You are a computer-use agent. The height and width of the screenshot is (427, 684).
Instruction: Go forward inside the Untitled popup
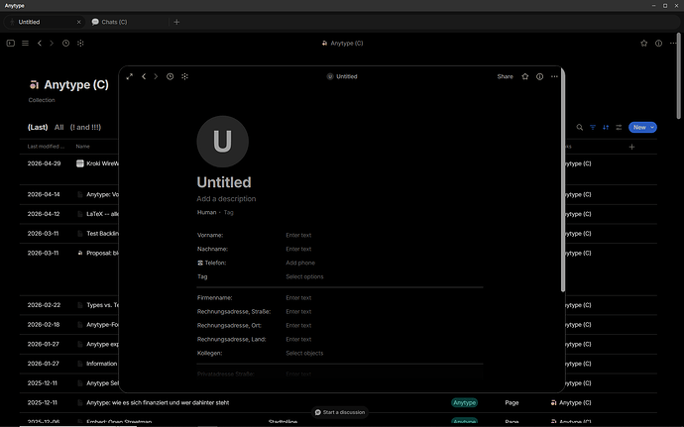click(156, 76)
